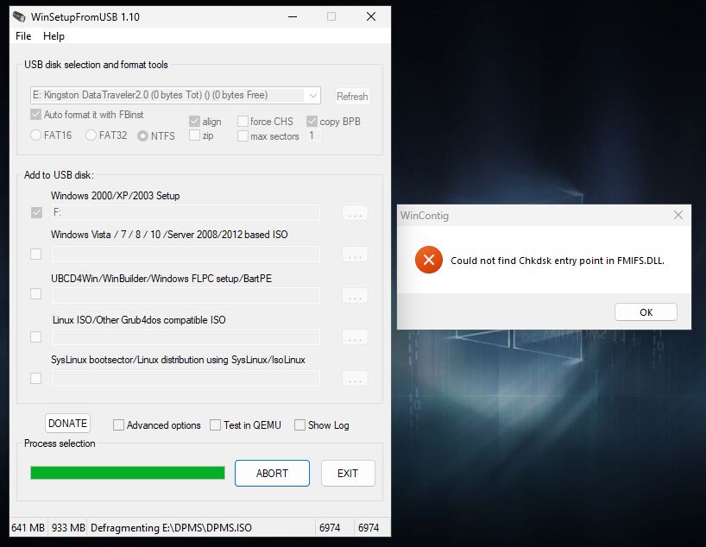Screen dimensions: 706x547
Task: Click the max sectors value field
Action: click(313, 135)
